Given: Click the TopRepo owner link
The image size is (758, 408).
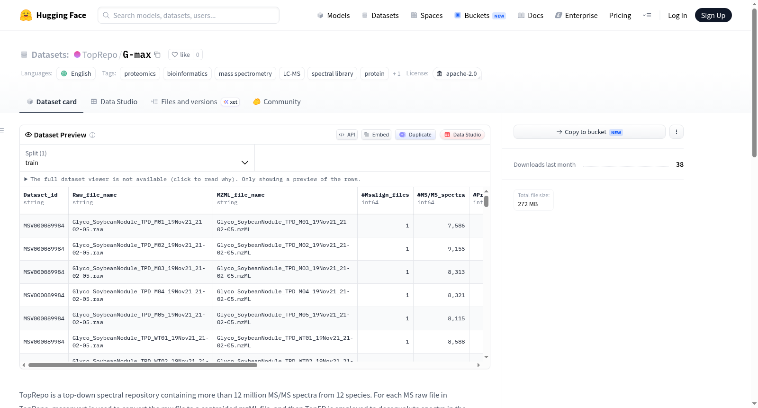Looking at the screenshot, I should coord(100,54).
